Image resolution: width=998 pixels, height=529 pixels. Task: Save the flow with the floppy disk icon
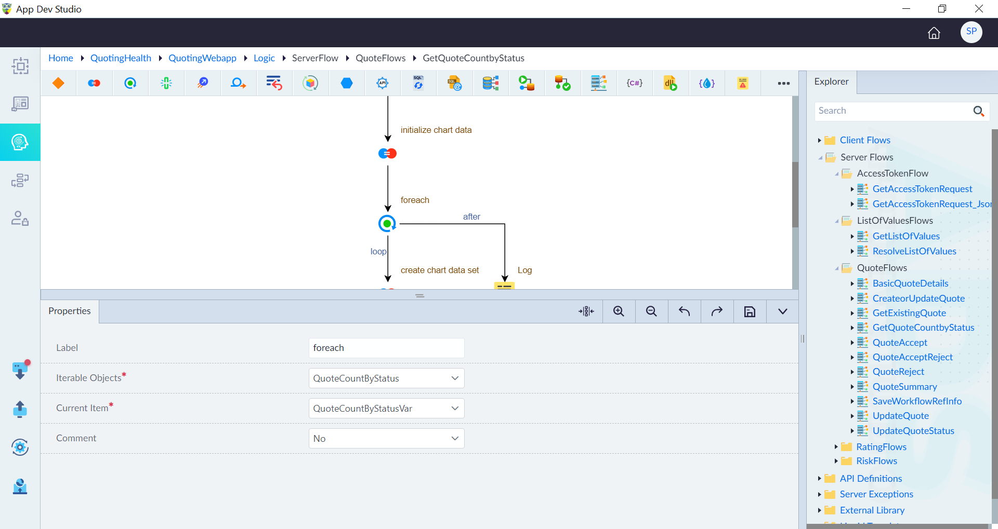pos(750,311)
